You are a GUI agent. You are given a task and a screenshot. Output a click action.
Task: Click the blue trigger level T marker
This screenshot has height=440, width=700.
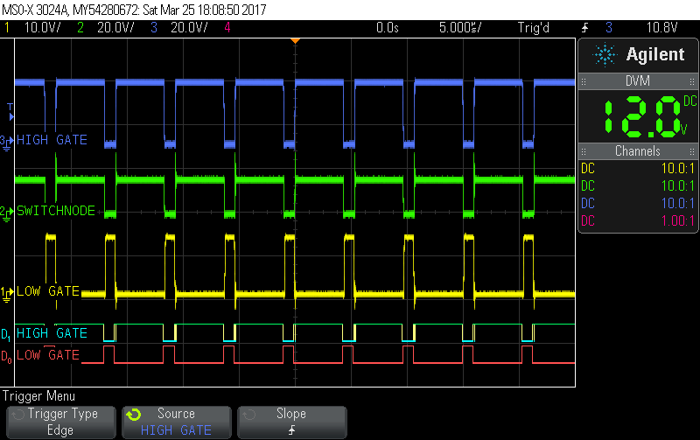tap(10, 111)
